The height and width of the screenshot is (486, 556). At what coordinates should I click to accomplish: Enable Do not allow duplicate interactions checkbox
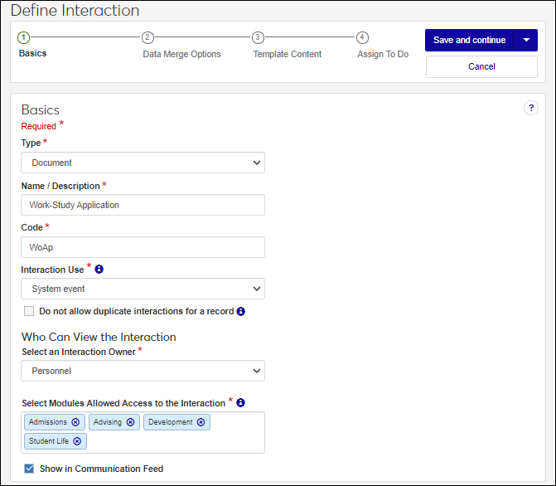click(x=29, y=312)
